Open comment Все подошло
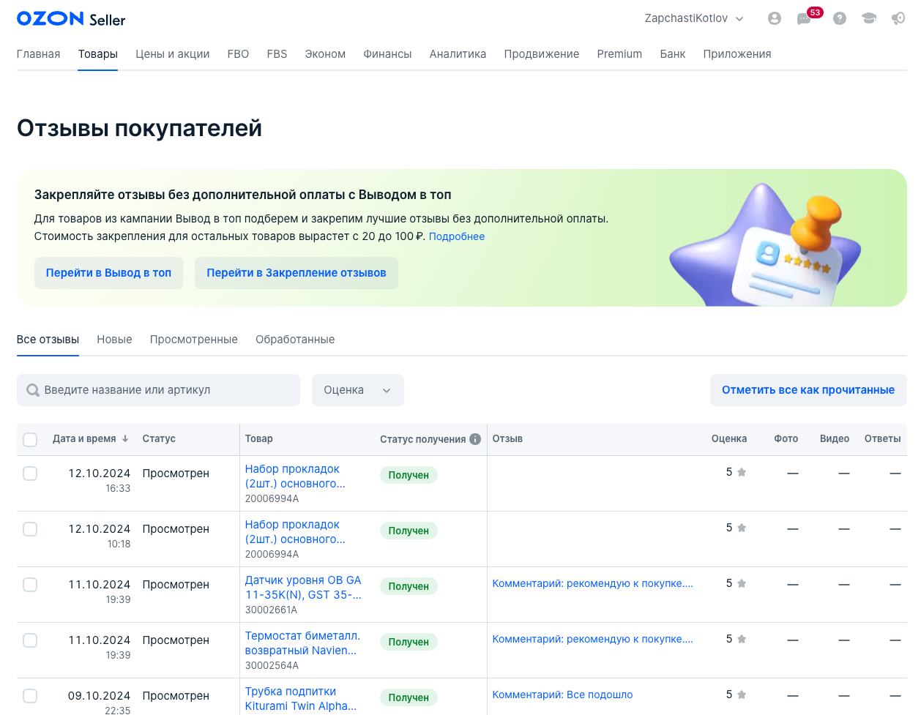This screenshot has height=715, width=921. click(x=562, y=695)
